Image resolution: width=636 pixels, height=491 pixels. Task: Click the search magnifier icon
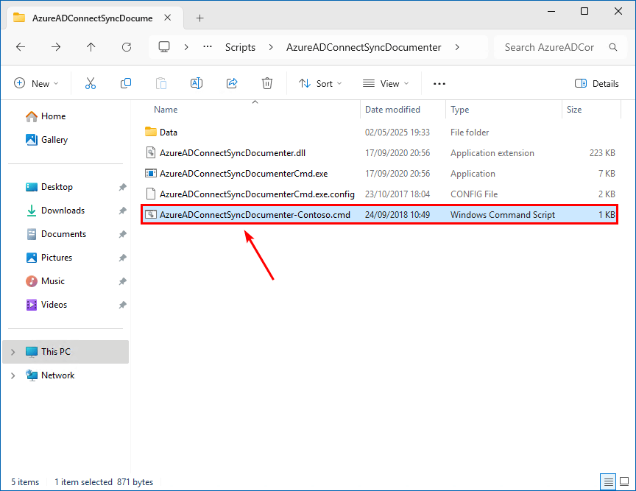[613, 47]
